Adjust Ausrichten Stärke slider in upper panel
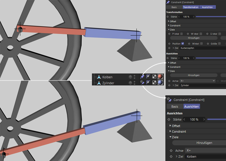 click(x=211, y=58)
